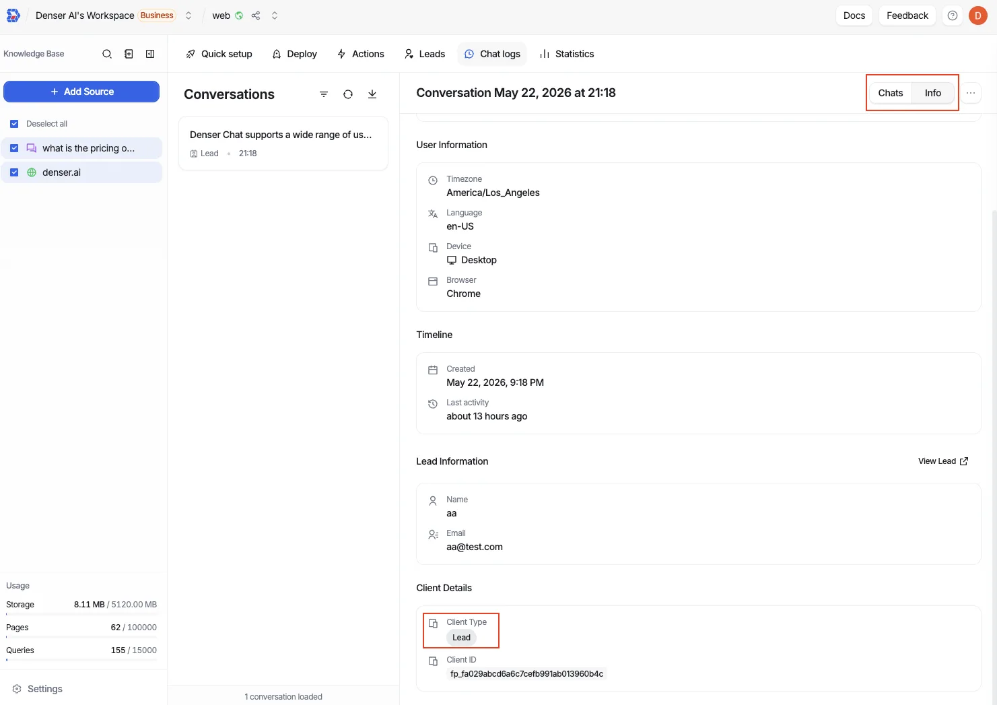Open the Statistics tab
Image resolution: width=997 pixels, height=705 pixels.
coord(567,54)
